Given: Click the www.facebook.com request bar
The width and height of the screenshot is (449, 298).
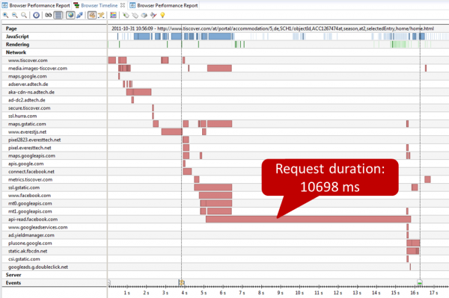Looking at the screenshot, I should (216, 196).
